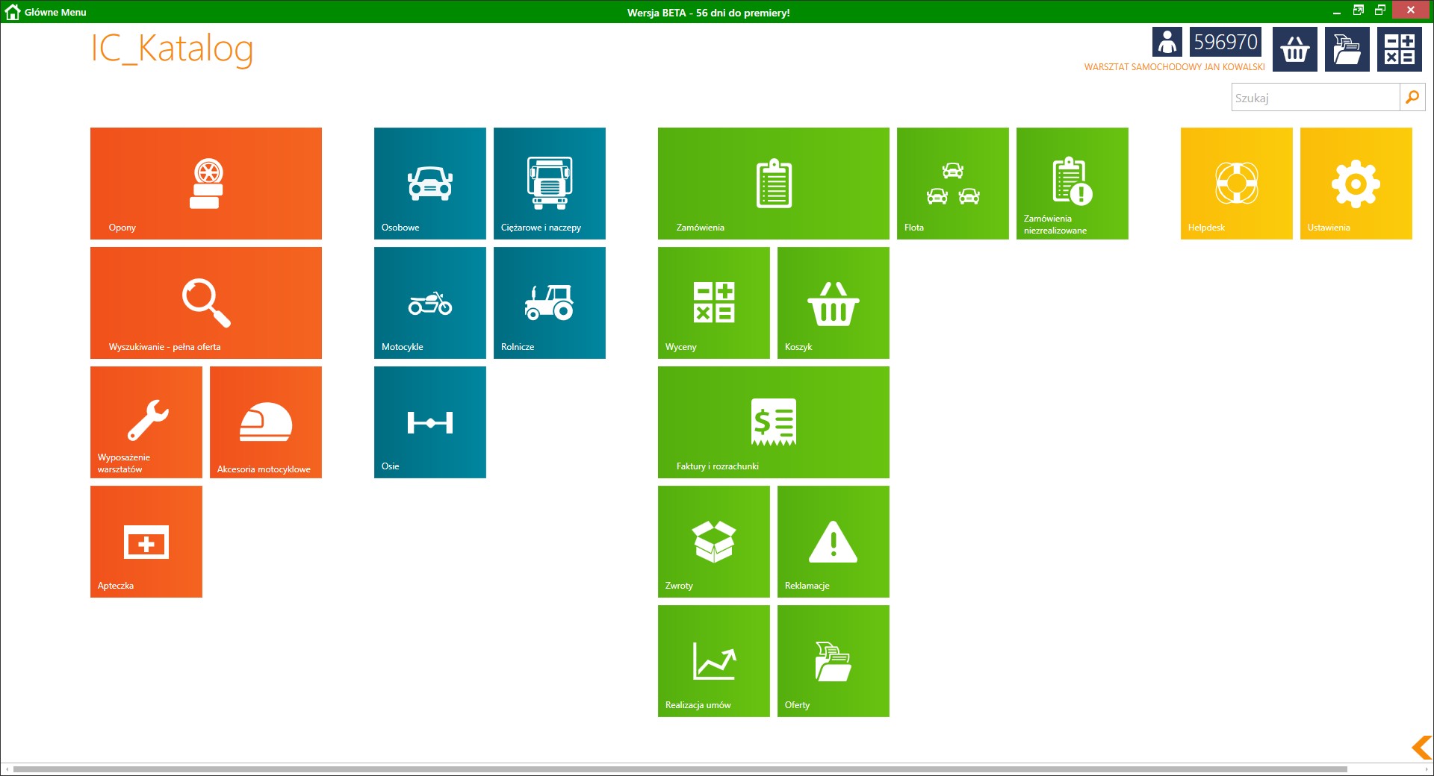Click the basket icon in top toolbar
The height and width of the screenshot is (776, 1434).
[1294, 49]
